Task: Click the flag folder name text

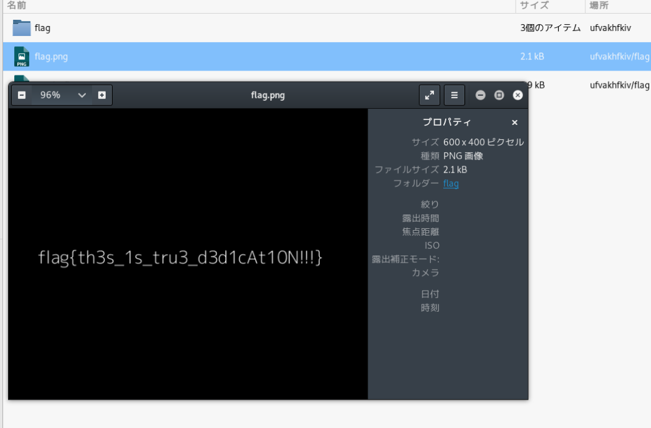Action: click(42, 28)
